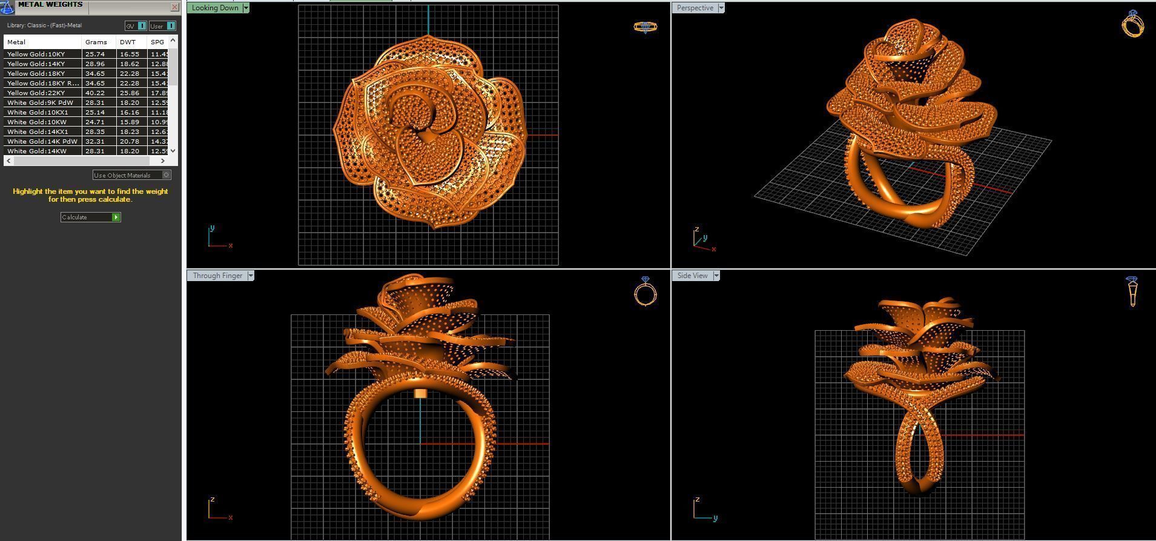
Task: Click the 32.31 grams value
Action: point(95,141)
